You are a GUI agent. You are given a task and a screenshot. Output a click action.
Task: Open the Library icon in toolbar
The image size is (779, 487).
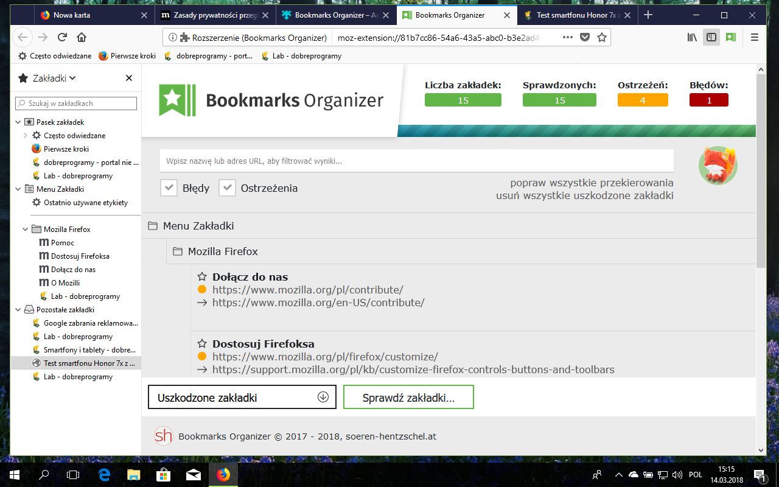click(692, 37)
